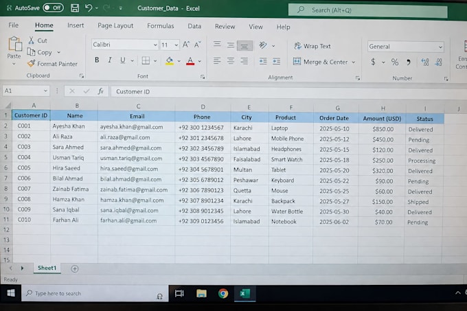This screenshot has height=311, width=467.
Task: Expand the Copy options arrow
Action: click(58, 52)
